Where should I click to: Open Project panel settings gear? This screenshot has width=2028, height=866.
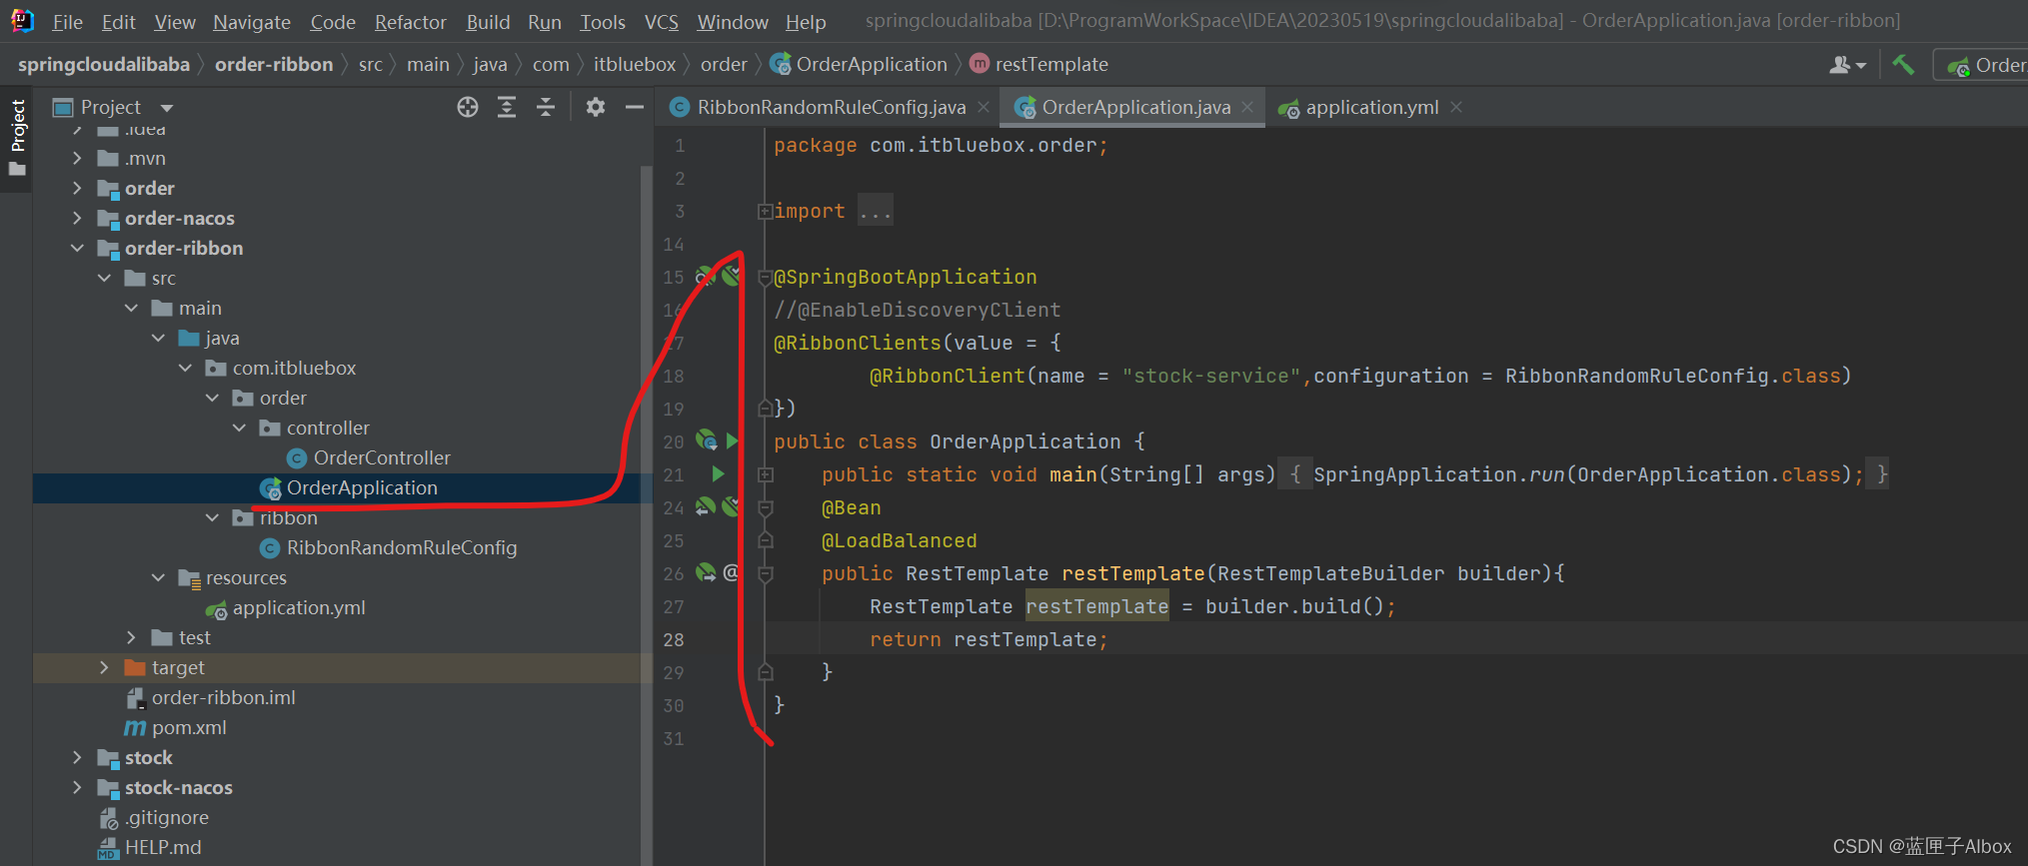pyautogui.click(x=596, y=107)
